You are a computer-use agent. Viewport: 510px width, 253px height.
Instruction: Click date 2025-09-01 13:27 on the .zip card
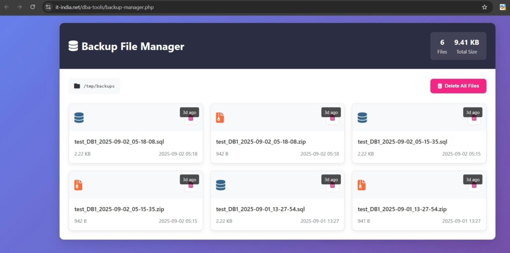(x=461, y=221)
